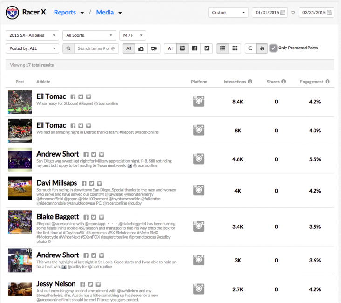Image resolution: width=341 pixels, height=303 pixels.
Task: Click the Interactions info icon
Action: coord(250,82)
